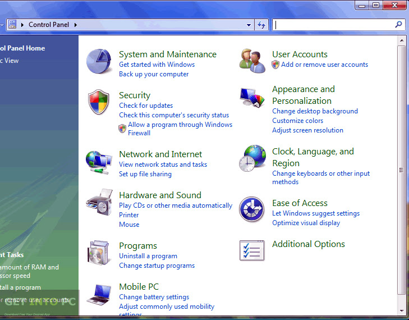The width and height of the screenshot is (409, 320).
Task: Open Appearance and Personalization heading
Action: (x=304, y=95)
